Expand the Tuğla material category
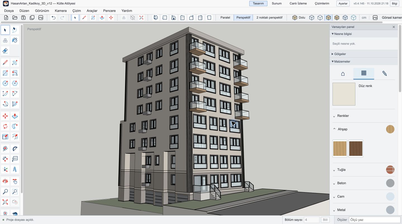Viewport: 402px width, 224px height. tap(363, 170)
